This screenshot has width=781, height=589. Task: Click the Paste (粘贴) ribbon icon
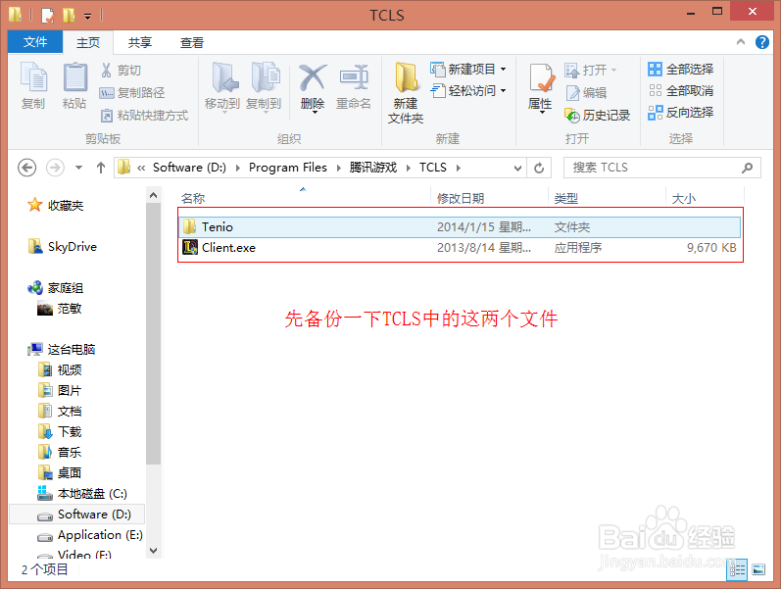(74, 85)
